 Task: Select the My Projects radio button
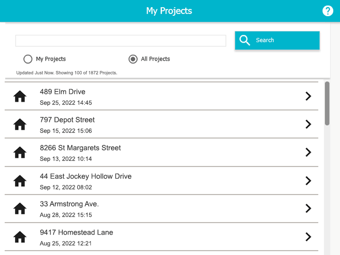pyautogui.click(x=28, y=59)
